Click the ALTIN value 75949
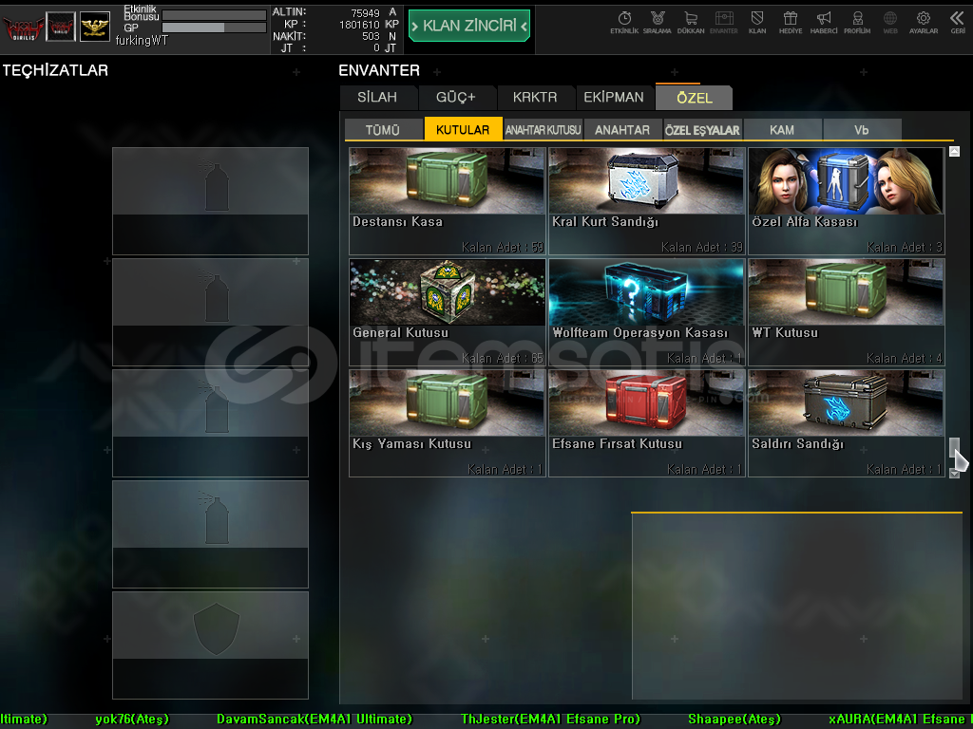This screenshot has height=729, width=973. coord(366,13)
